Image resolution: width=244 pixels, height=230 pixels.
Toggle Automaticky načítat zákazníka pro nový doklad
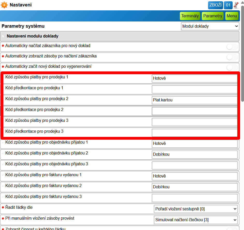232,47
